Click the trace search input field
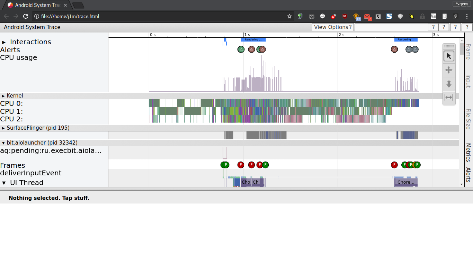473x258 pixels. (391, 27)
